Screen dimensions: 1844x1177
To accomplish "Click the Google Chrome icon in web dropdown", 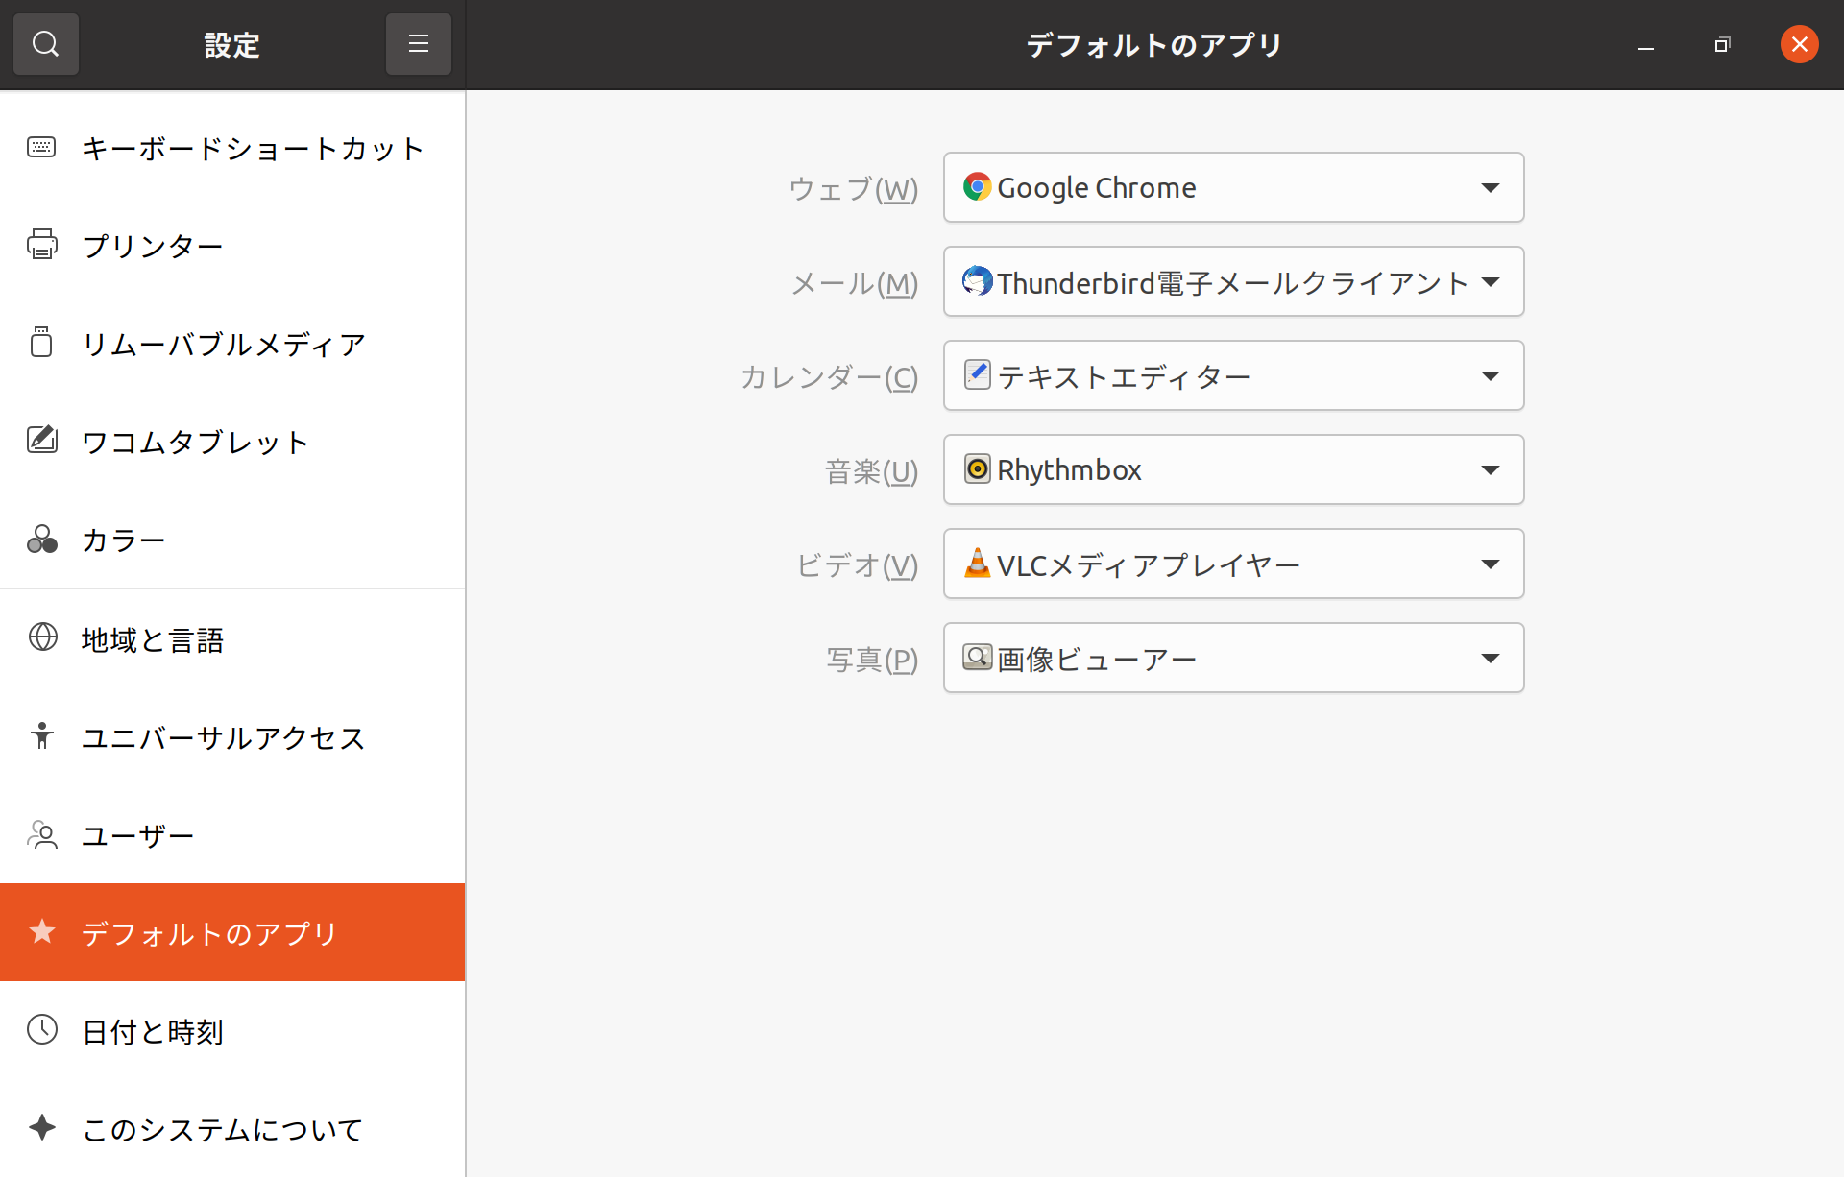I will pos(977,186).
